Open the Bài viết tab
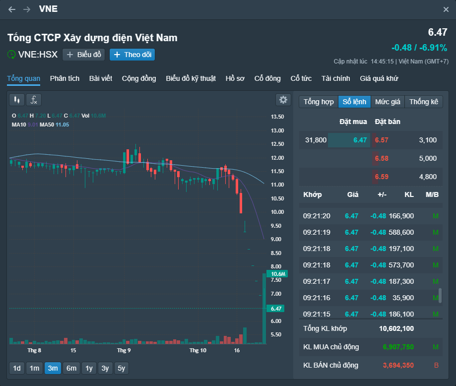 [x=101, y=78]
